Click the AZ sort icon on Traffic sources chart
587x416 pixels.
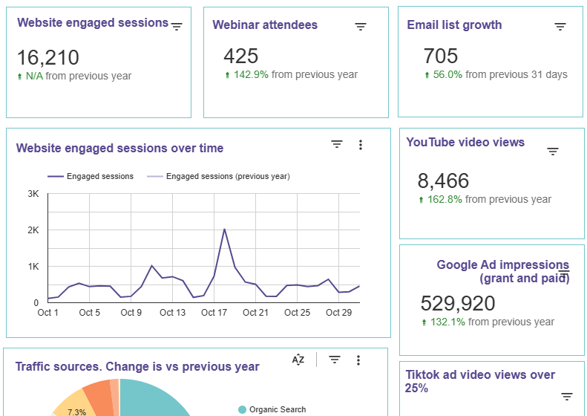coord(298,360)
